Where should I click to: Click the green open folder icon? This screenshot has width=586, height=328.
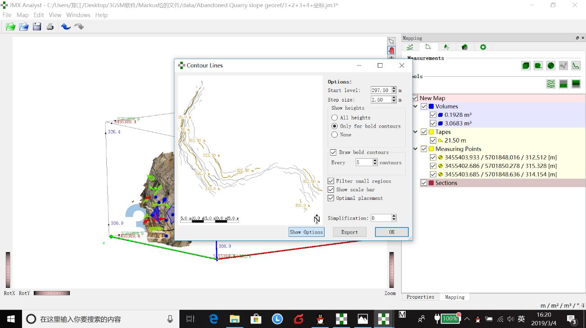click(10, 27)
